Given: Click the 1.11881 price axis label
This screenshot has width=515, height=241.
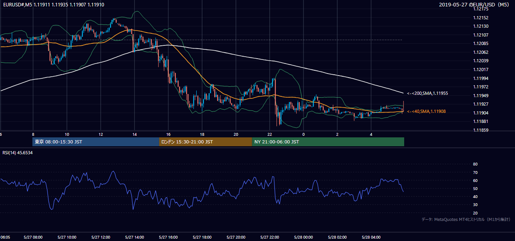Looking at the screenshot, I should tap(481, 121).
